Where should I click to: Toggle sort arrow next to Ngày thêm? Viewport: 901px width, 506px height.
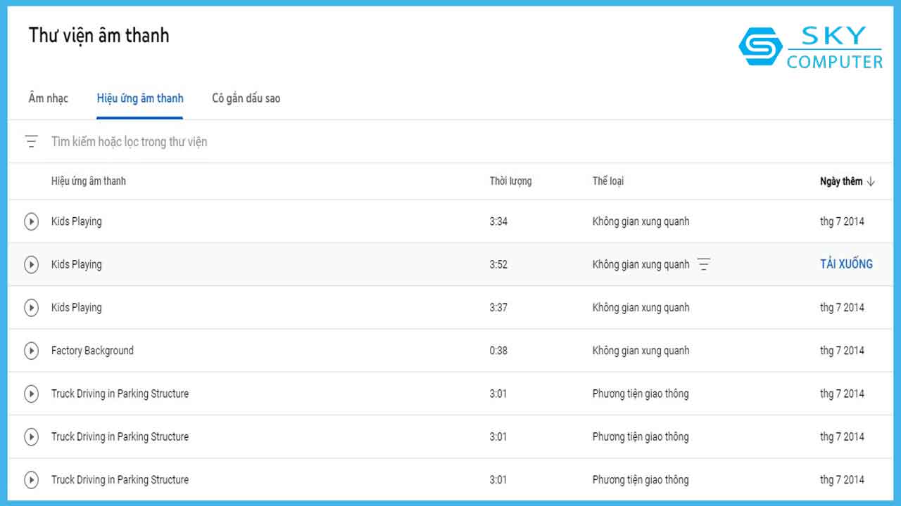[871, 181]
